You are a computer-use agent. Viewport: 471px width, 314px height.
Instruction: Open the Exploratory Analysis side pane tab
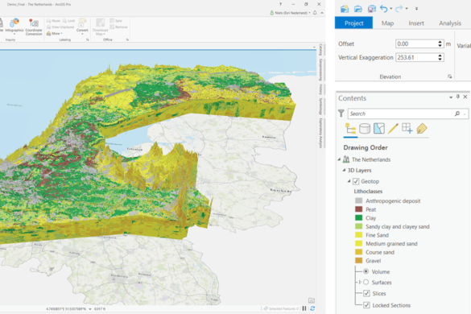[x=320, y=133]
